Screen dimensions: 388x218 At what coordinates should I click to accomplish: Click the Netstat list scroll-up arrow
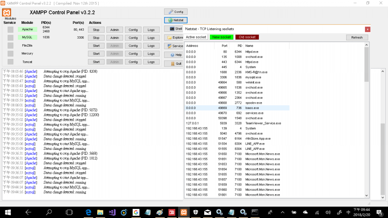point(366,45)
